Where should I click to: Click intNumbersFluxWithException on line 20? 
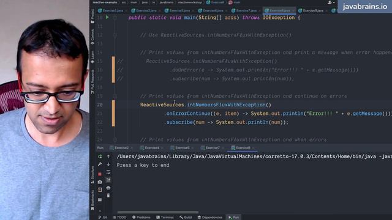[x=226, y=105]
